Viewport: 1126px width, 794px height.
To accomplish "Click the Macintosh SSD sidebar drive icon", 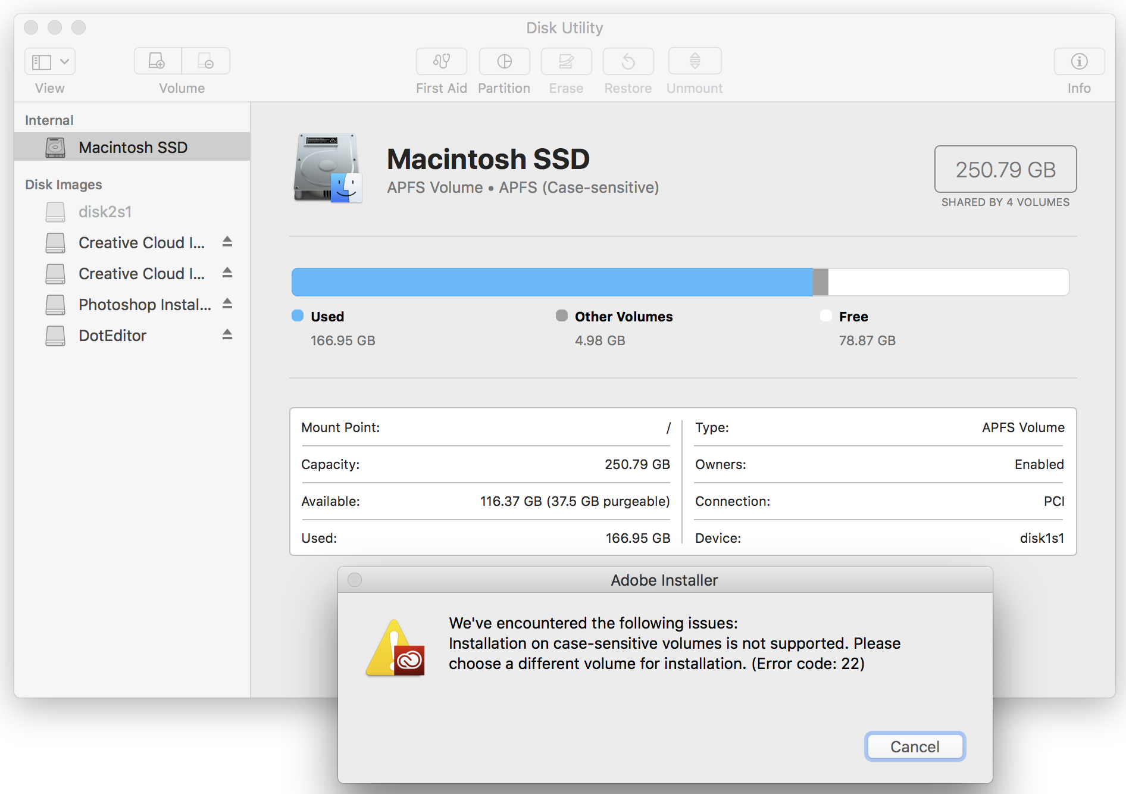I will [x=55, y=147].
